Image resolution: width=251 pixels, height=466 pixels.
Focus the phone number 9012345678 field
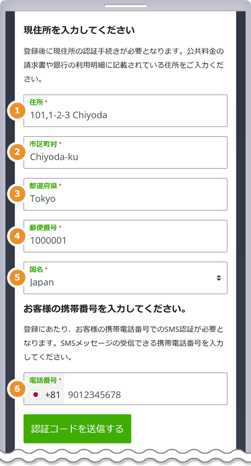click(146, 395)
